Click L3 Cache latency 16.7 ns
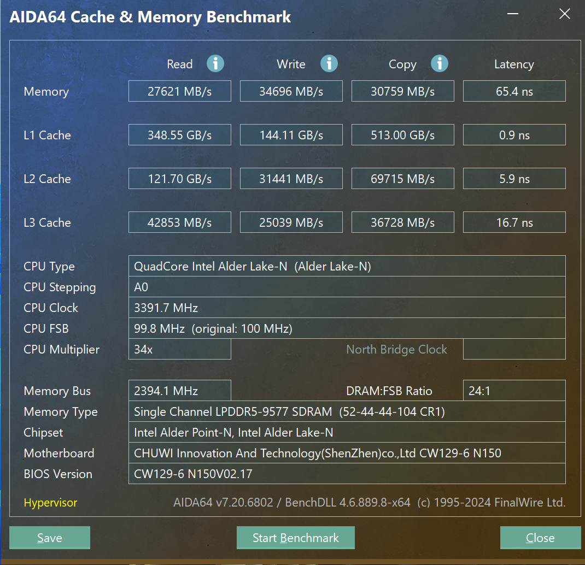The image size is (585, 565). (514, 222)
